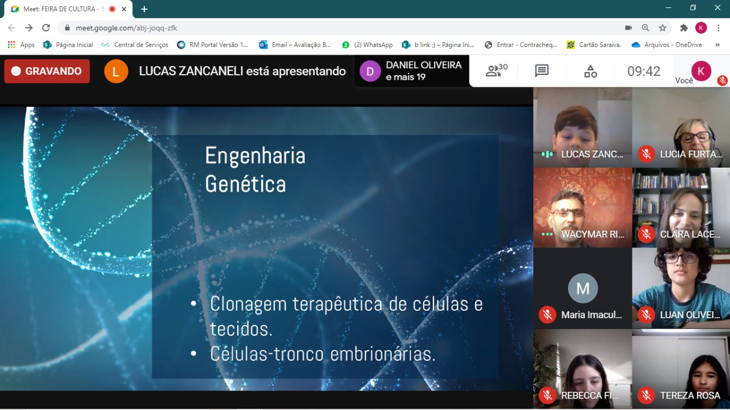Expand the Daniel Oliveira e mais 19 list
Viewport: 730px width, 410px height.
(412, 71)
